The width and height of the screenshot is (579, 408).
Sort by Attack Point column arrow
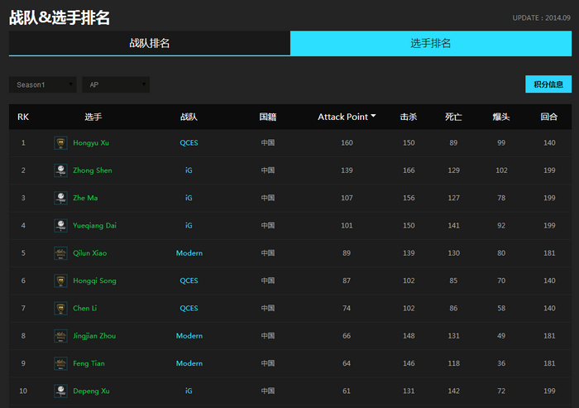click(374, 117)
